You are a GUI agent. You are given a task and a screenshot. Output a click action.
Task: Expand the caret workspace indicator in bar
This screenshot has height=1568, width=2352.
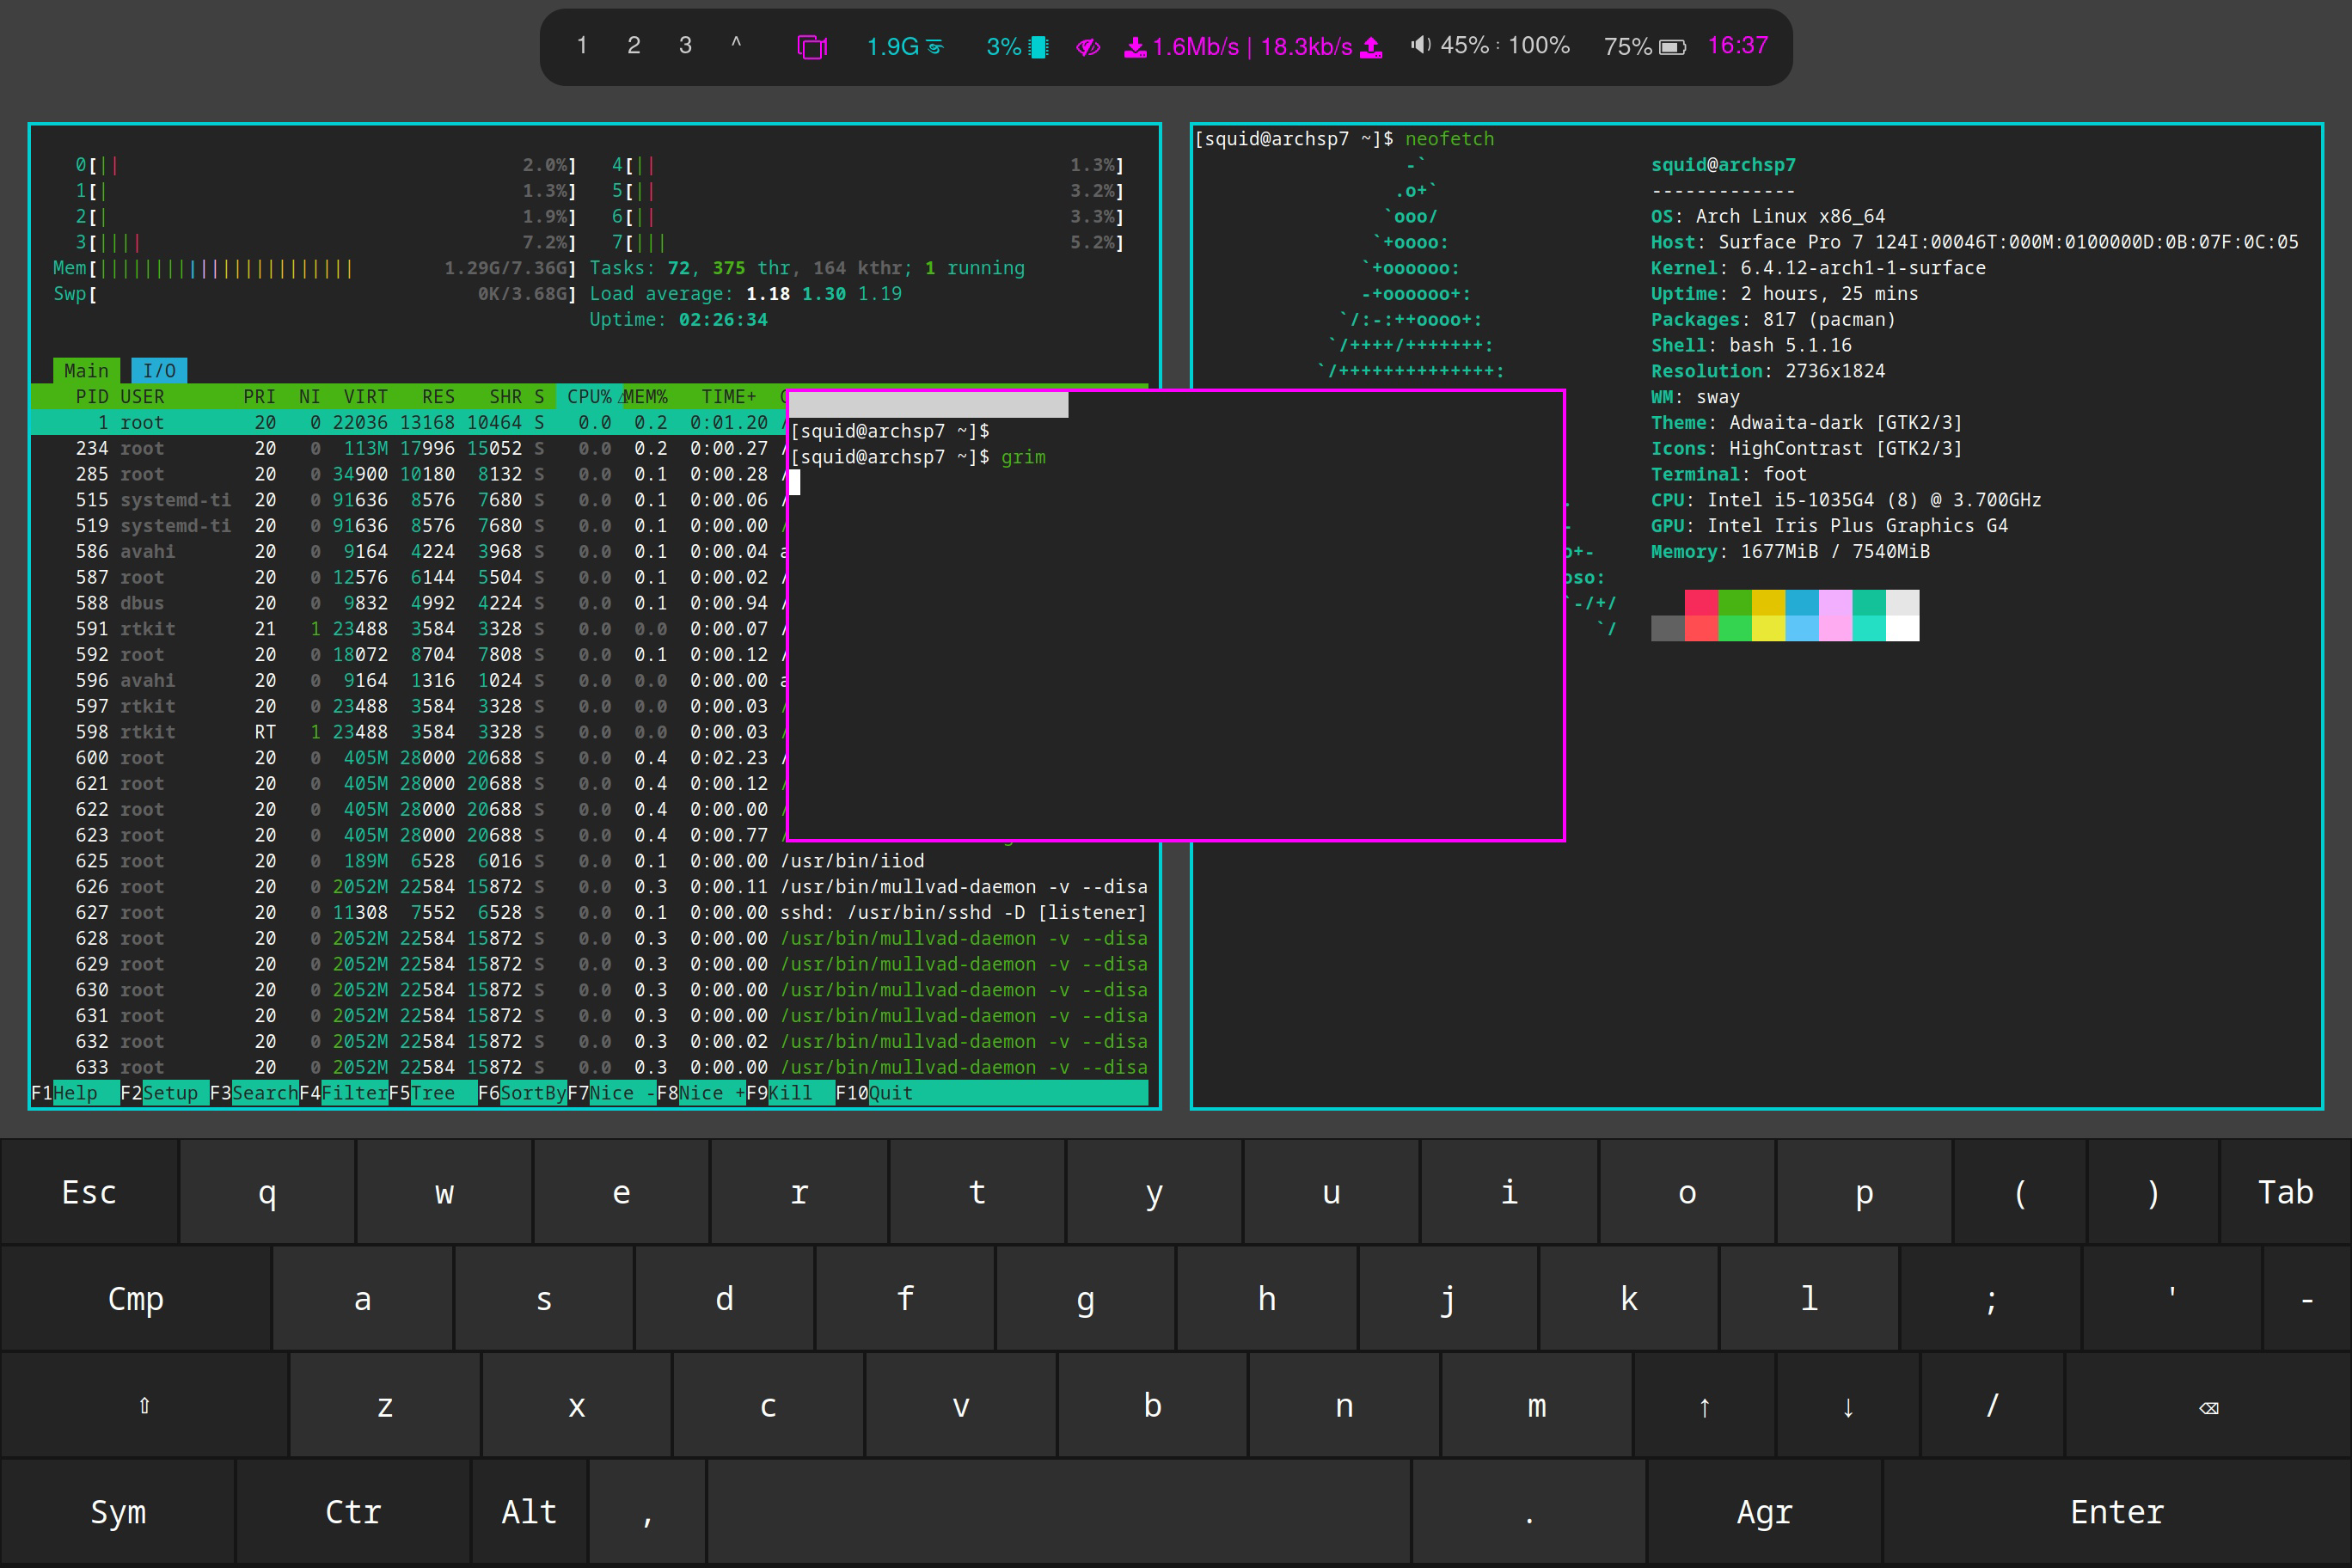point(736,44)
